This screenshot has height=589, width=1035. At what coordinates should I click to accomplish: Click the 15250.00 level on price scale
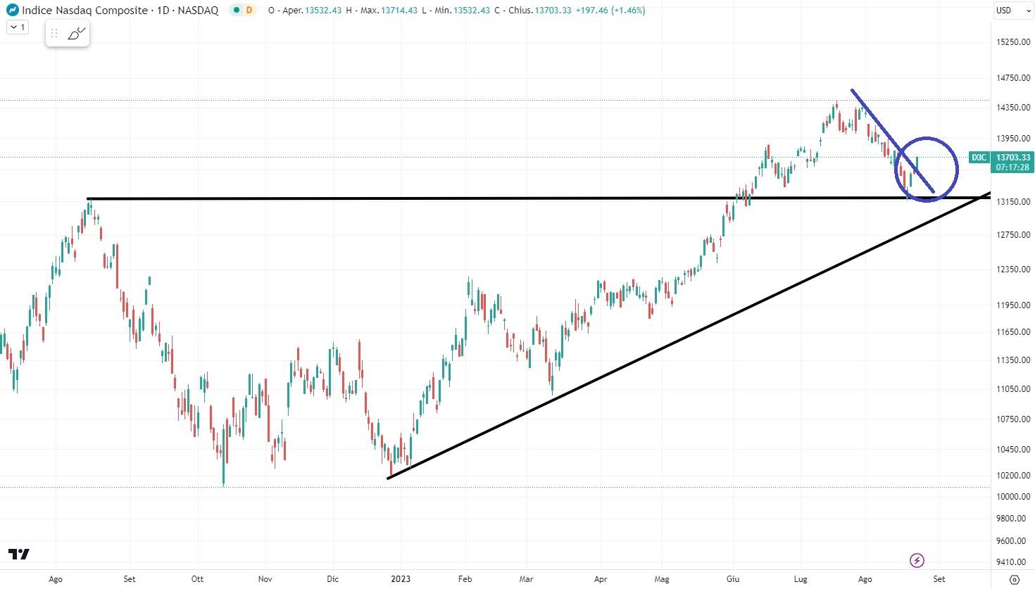click(x=1012, y=42)
